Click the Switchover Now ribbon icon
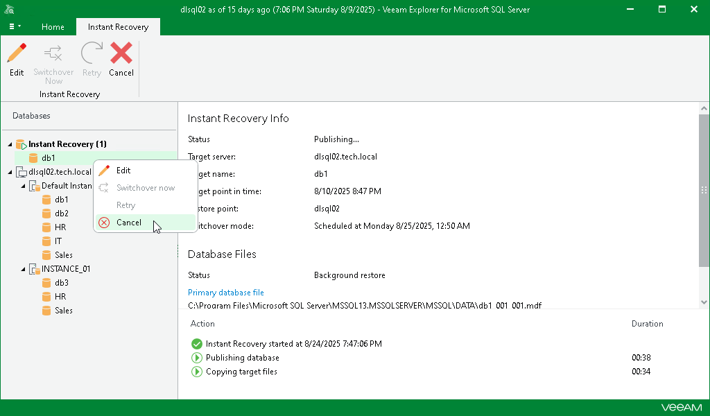This screenshot has height=416, width=710. (53, 54)
